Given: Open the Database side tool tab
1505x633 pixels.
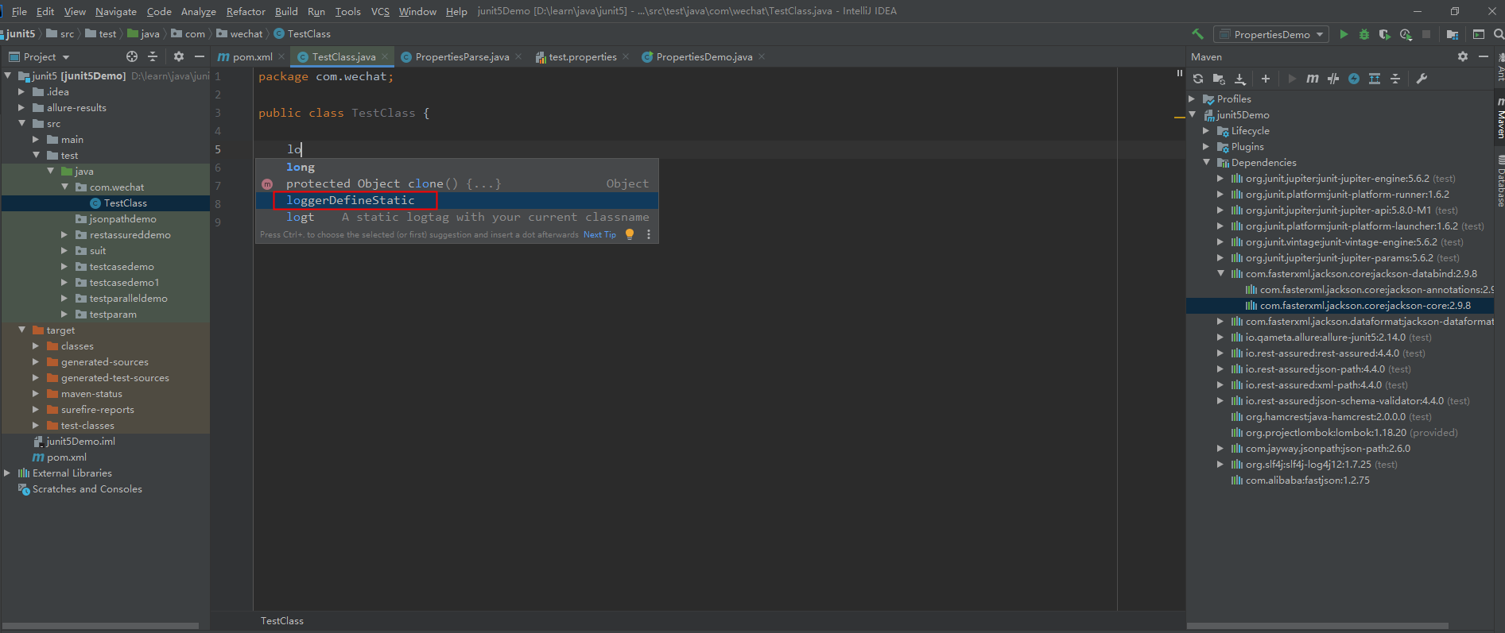Looking at the screenshot, I should point(1499,180).
